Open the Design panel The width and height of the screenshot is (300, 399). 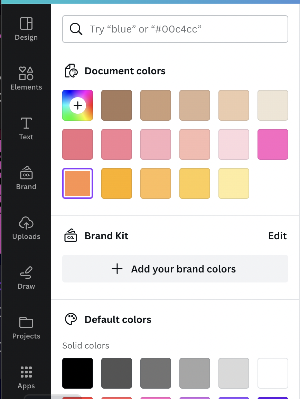point(26,29)
